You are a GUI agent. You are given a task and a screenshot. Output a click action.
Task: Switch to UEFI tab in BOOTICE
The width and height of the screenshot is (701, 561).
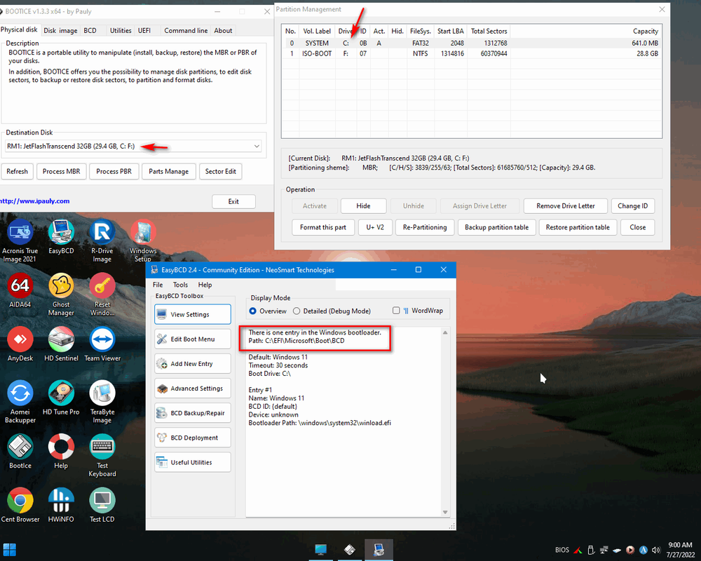(144, 30)
